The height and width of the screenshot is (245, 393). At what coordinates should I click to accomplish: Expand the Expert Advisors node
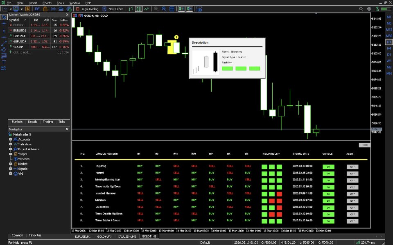[x=10, y=149]
